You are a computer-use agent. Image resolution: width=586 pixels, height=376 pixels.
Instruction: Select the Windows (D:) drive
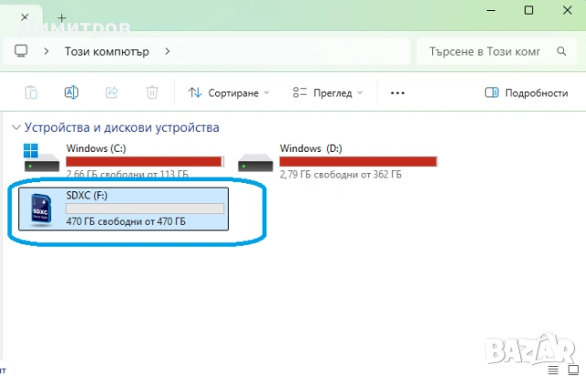point(338,161)
